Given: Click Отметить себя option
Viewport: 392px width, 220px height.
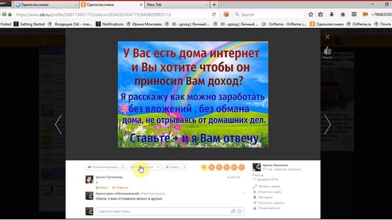Looking at the screenshot, I should [x=267, y=192].
